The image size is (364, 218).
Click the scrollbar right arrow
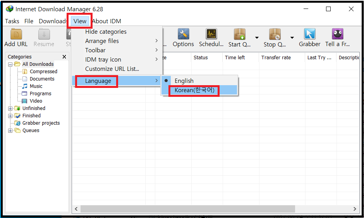355,209
